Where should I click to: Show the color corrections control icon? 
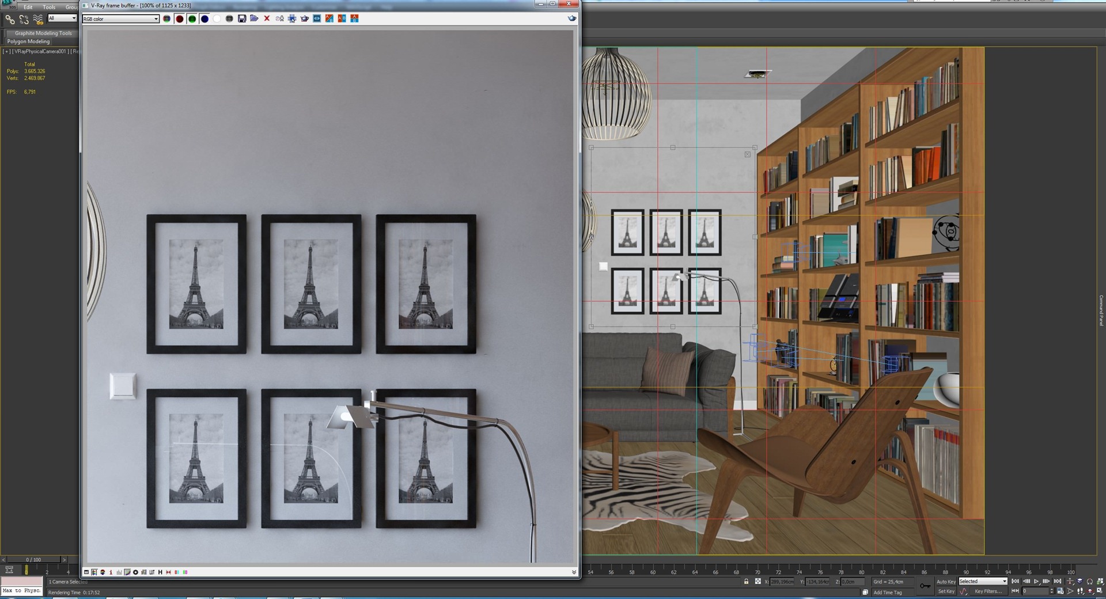click(x=94, y=572)
